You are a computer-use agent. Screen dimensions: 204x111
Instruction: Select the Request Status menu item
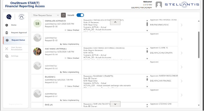click(x=16, y=40)
